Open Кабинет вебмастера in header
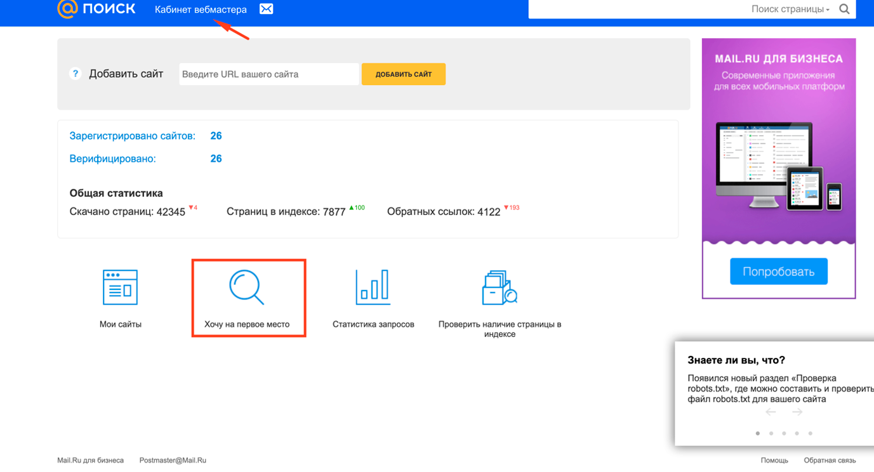 (x=201, y=10)
